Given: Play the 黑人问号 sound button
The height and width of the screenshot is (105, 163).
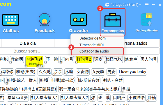Looking at the screenshot, I should [148, 59].
